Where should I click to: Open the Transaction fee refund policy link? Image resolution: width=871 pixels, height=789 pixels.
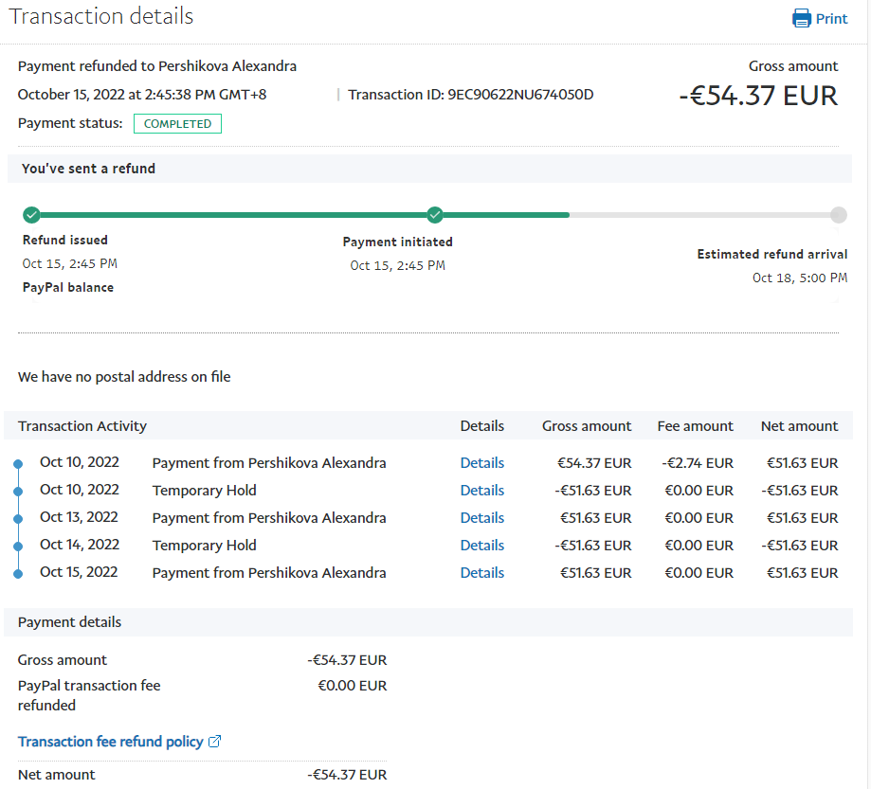(110, 742)
